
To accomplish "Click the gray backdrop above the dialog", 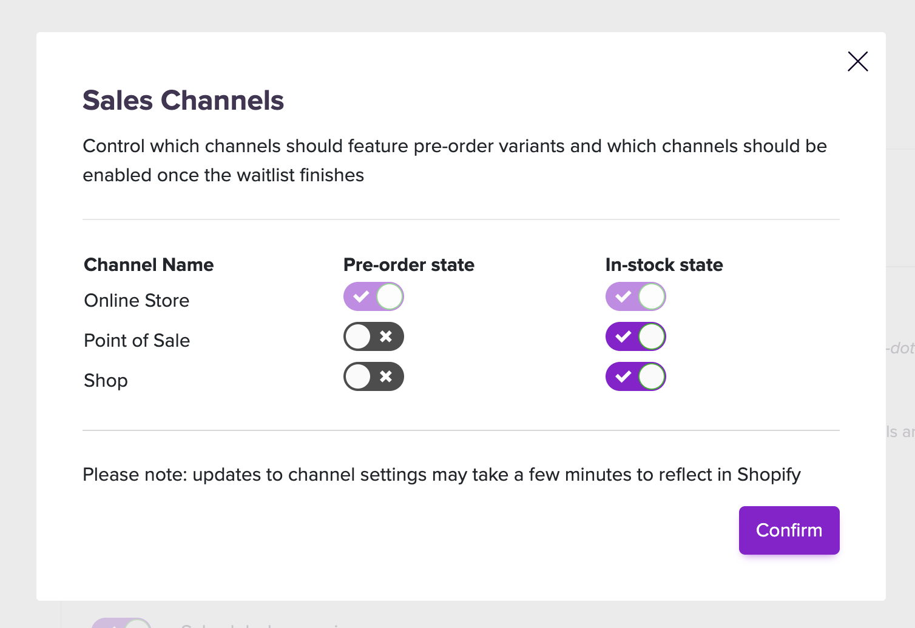I will 457,16.
